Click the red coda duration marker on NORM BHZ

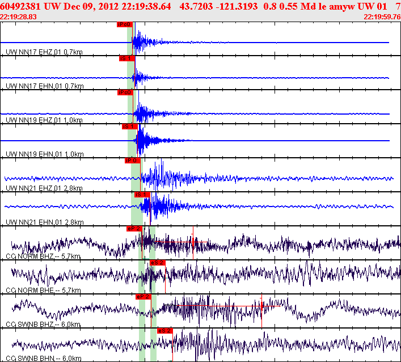193,243
